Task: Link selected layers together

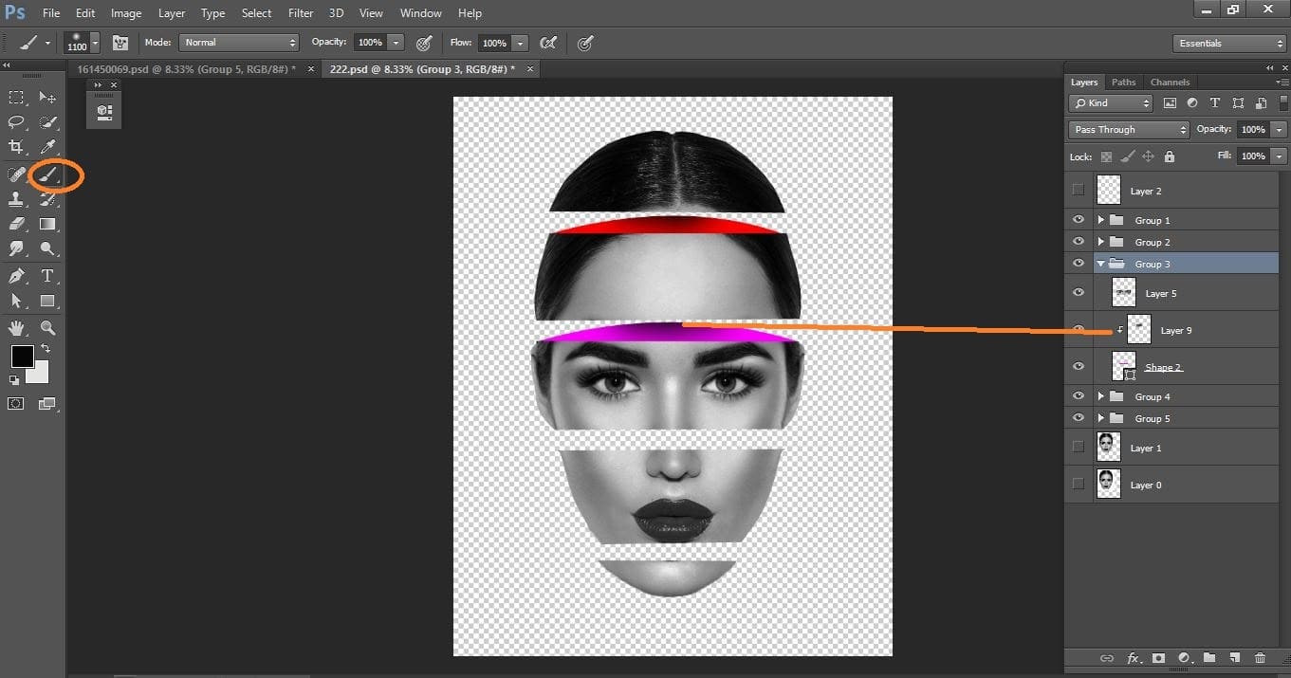Action: click(1106, 658)
